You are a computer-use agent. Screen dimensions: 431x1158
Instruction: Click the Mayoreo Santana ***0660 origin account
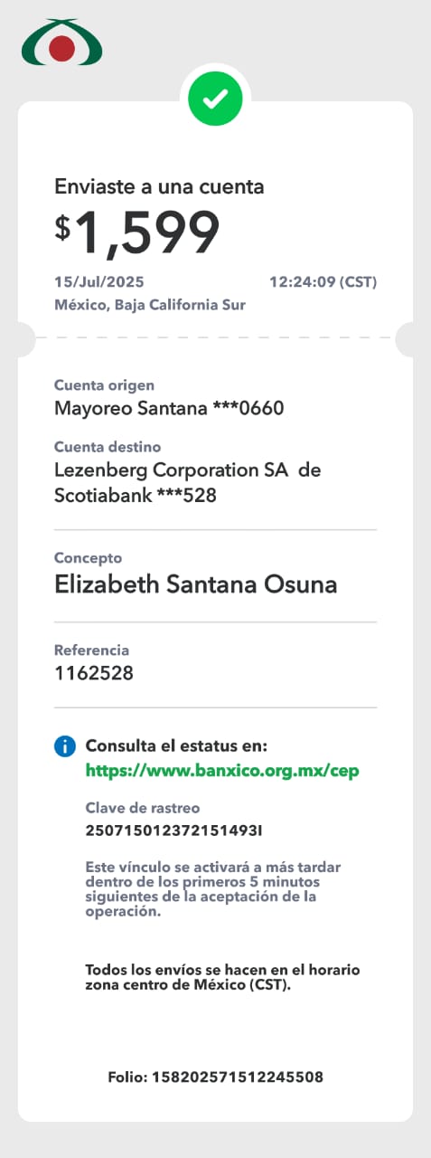(169, 408)
